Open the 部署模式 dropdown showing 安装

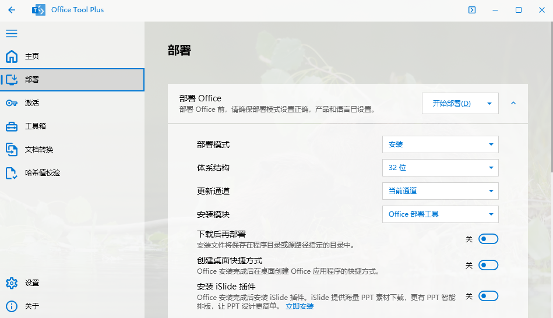tap(440, 144)
